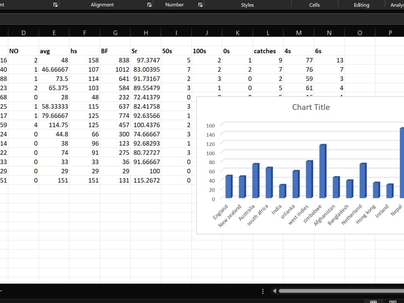The image size is (404, 303).
Task: Select the Australia bar in the chart
Action: 256,181
